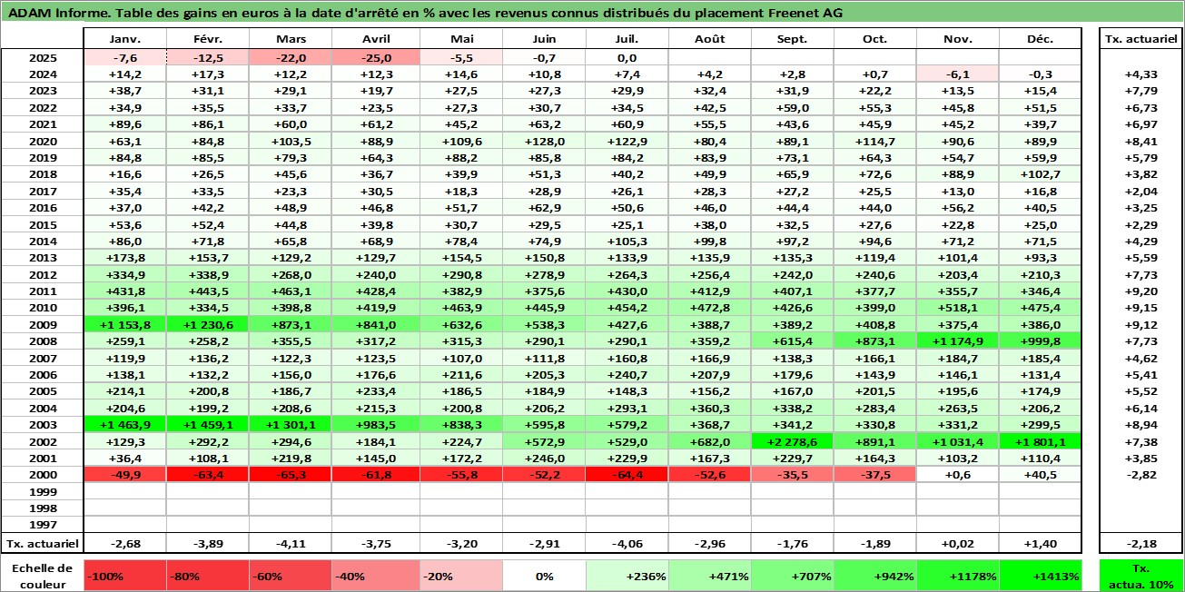The height and width of the screenshot is (592, 1185).
Task: Select the cell showing +1 031,4
Action: coord(958,440)
